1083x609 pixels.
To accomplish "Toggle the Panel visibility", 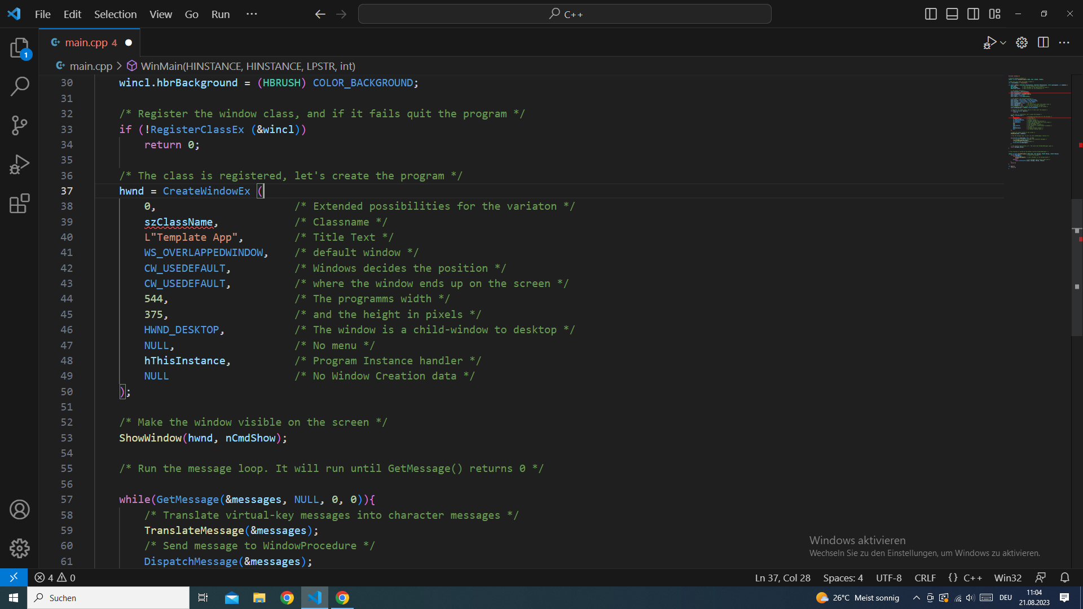I will (x=952, y=14).
